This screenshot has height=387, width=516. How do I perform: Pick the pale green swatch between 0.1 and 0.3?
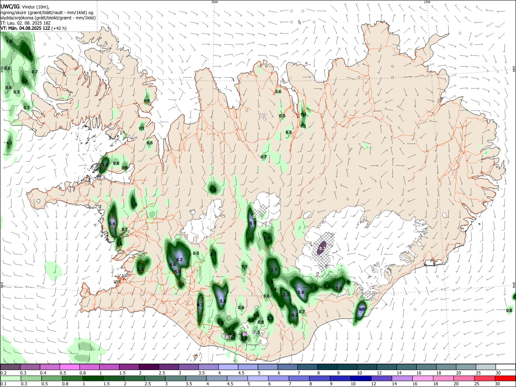pyautogui.click(x=10, y=379)
